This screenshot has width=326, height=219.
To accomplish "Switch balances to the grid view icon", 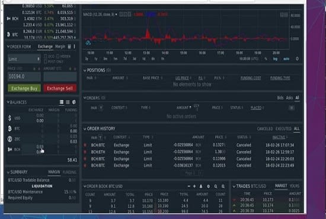I will (62, 102).
